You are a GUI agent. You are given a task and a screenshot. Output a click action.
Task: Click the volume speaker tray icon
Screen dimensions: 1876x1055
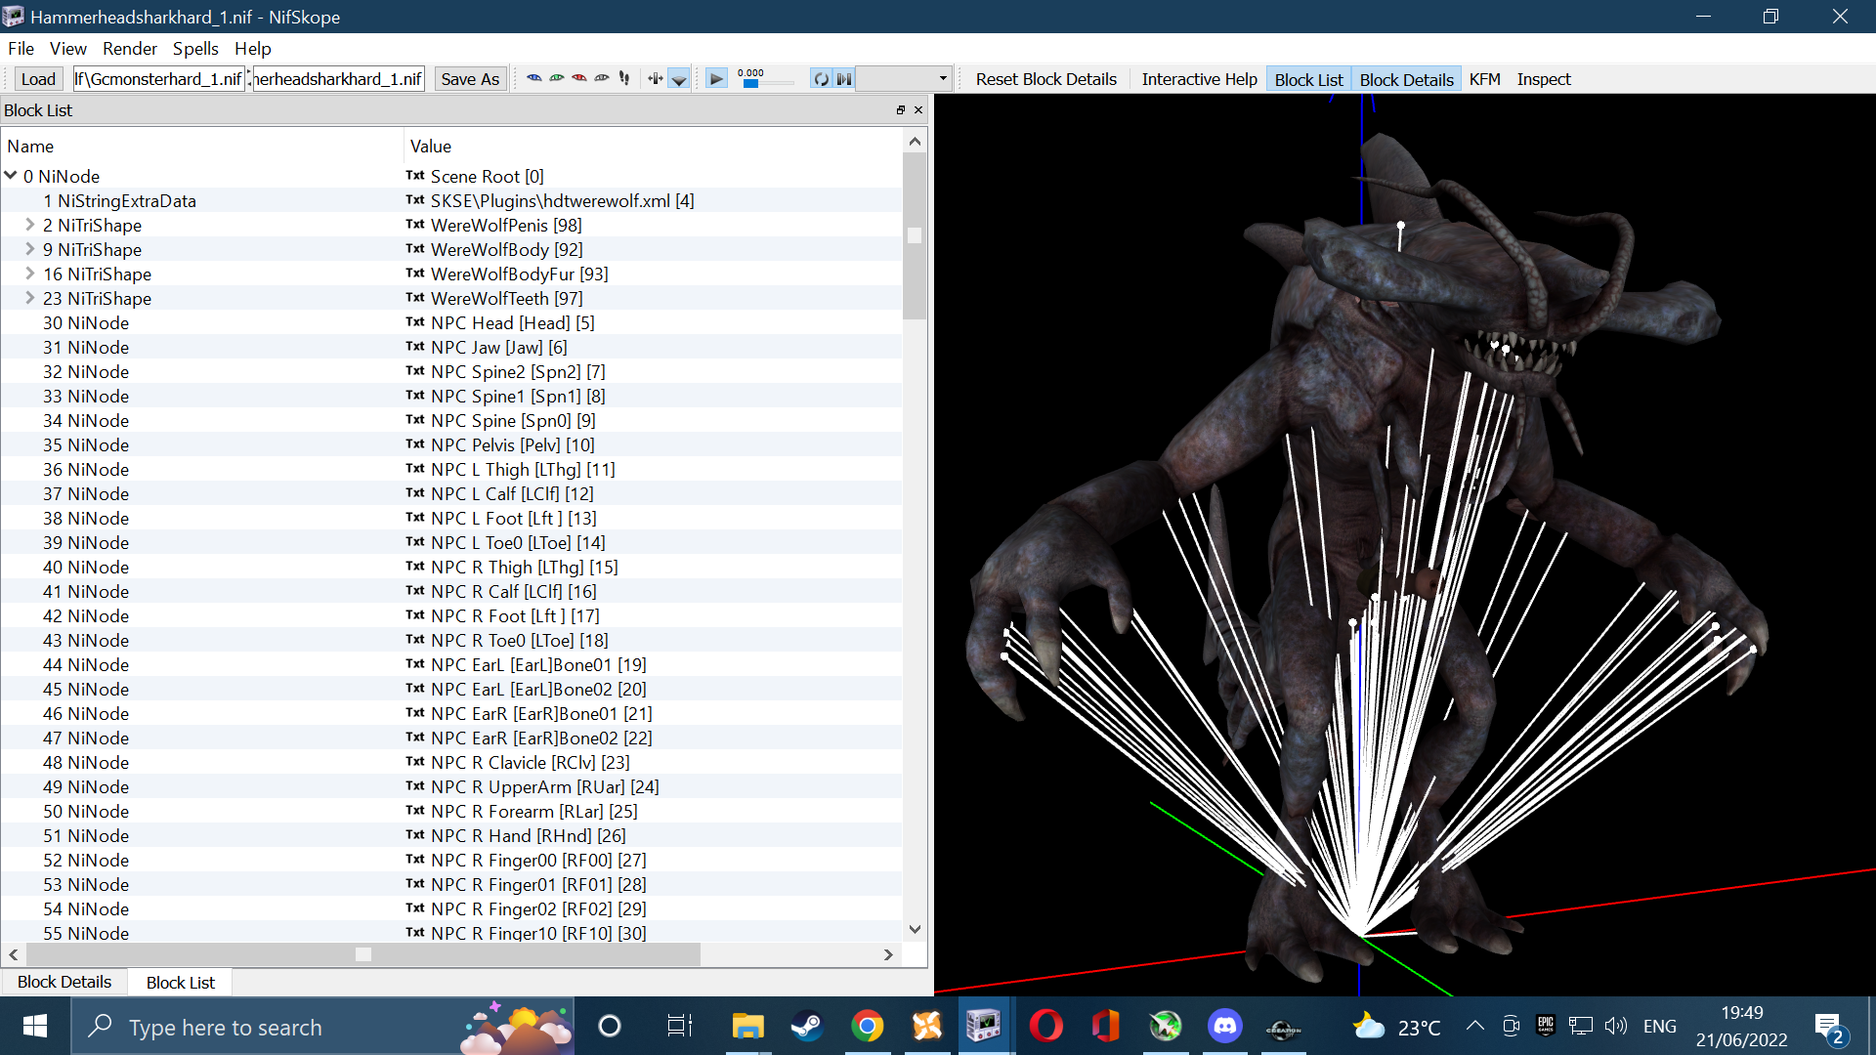(1615, 1026)
